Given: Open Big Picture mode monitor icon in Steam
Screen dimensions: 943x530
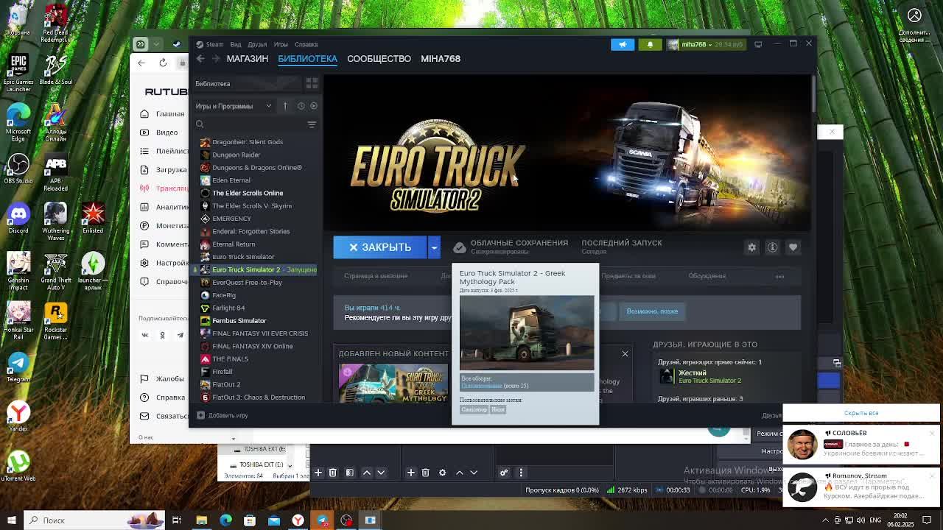Looking at the screenshot, I should (758, 44).
